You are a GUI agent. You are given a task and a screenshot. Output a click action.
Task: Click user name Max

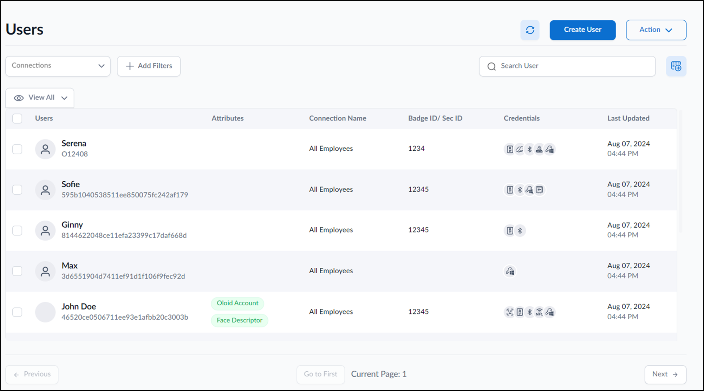[70, 266]
